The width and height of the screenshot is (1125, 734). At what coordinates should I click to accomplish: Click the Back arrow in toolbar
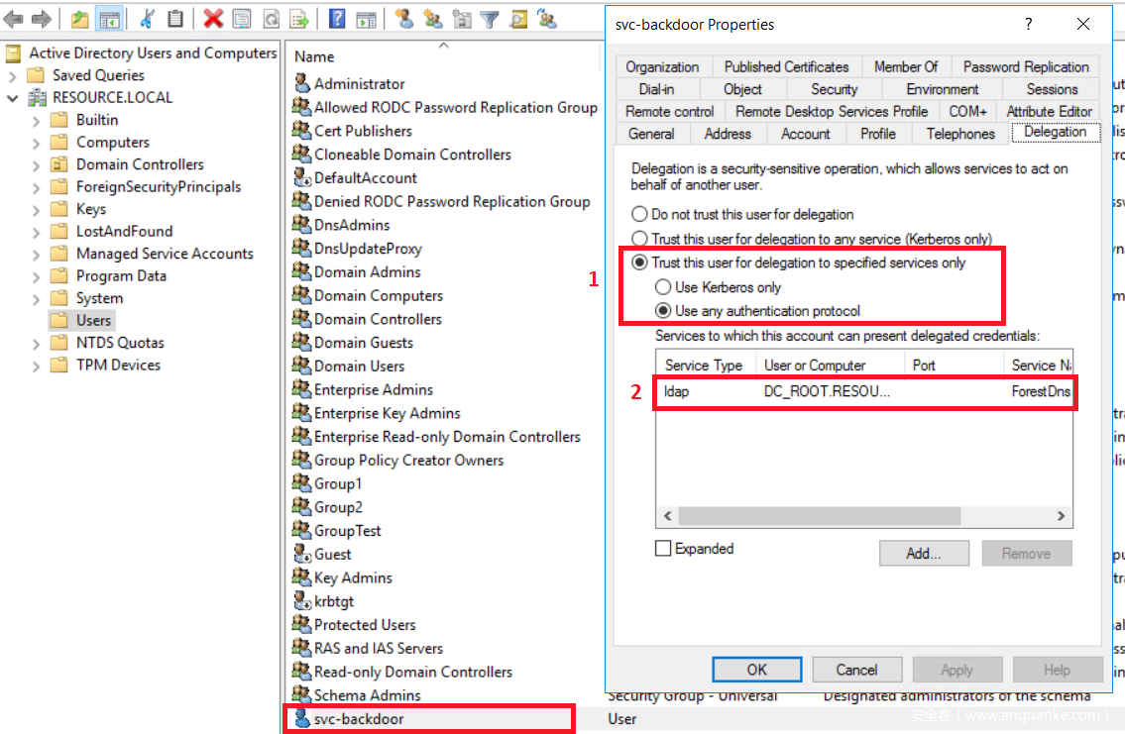tap(13, 19)
